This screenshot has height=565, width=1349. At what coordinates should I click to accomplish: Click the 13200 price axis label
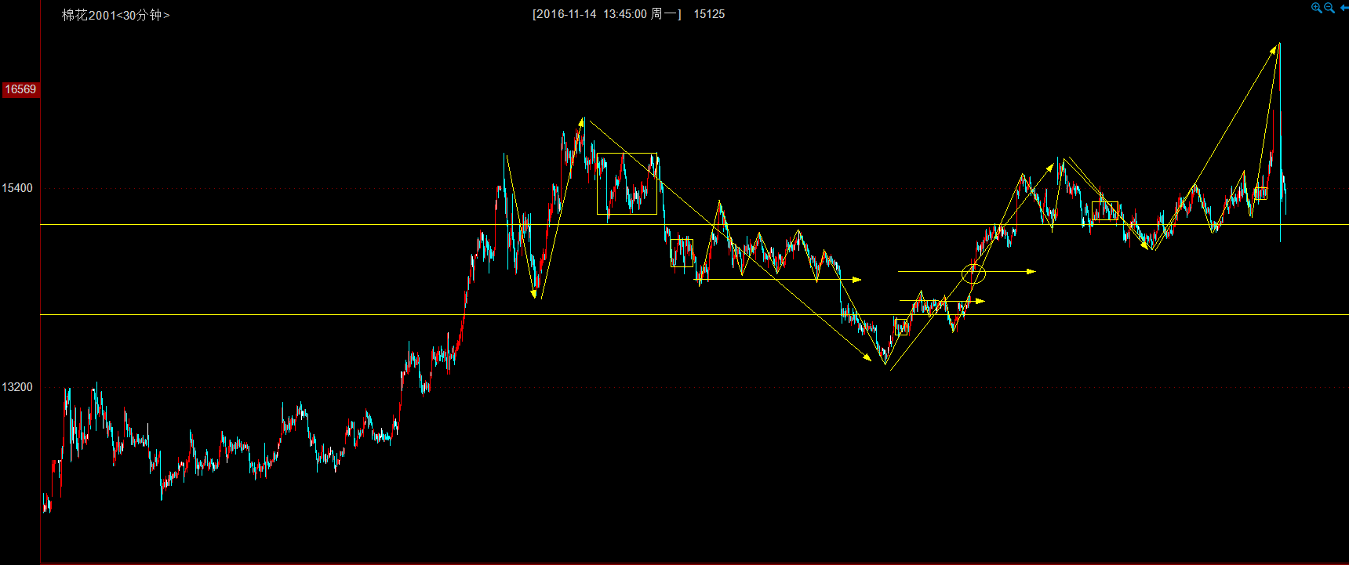[x=17, y=387]
